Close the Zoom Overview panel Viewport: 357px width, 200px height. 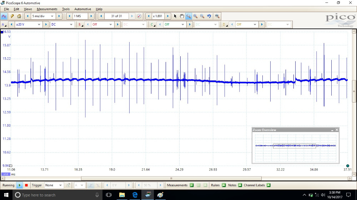click(x=337, y=130)
